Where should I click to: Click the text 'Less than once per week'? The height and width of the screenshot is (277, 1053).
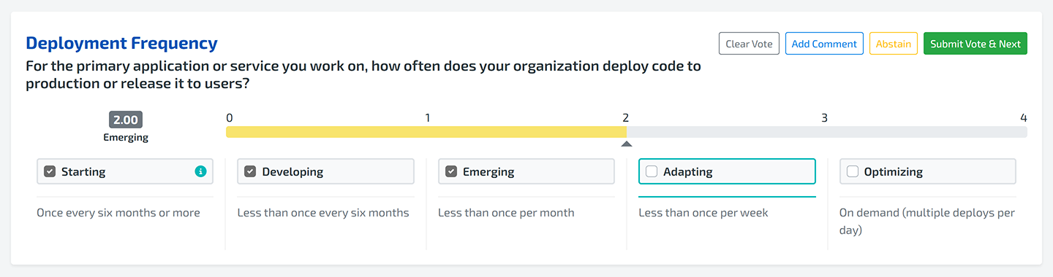703,213
